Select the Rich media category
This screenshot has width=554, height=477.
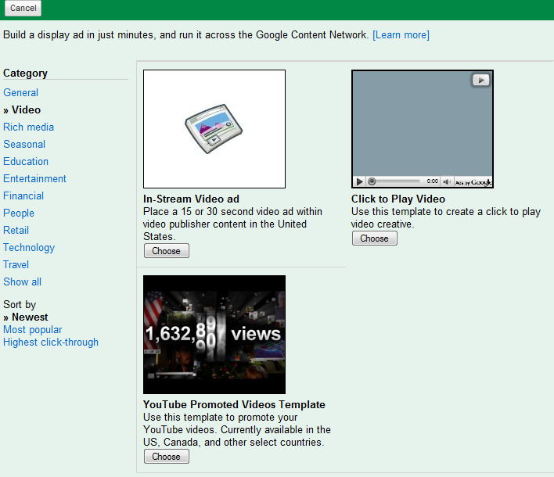[x=29, y=127]
